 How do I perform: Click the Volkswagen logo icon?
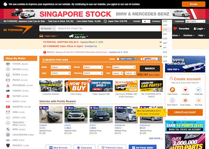(x=8, y=135)
